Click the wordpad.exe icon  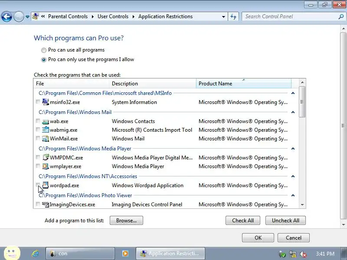coord(46,185)
